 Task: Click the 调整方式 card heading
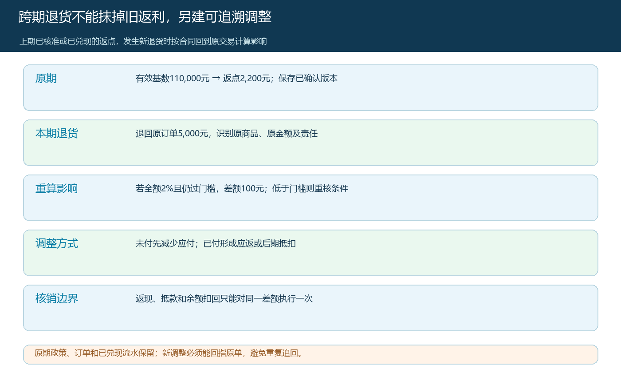pos(57,244)
